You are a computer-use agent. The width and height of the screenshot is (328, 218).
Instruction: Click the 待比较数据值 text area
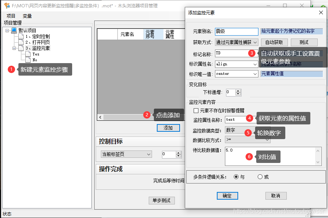[270, 156]
